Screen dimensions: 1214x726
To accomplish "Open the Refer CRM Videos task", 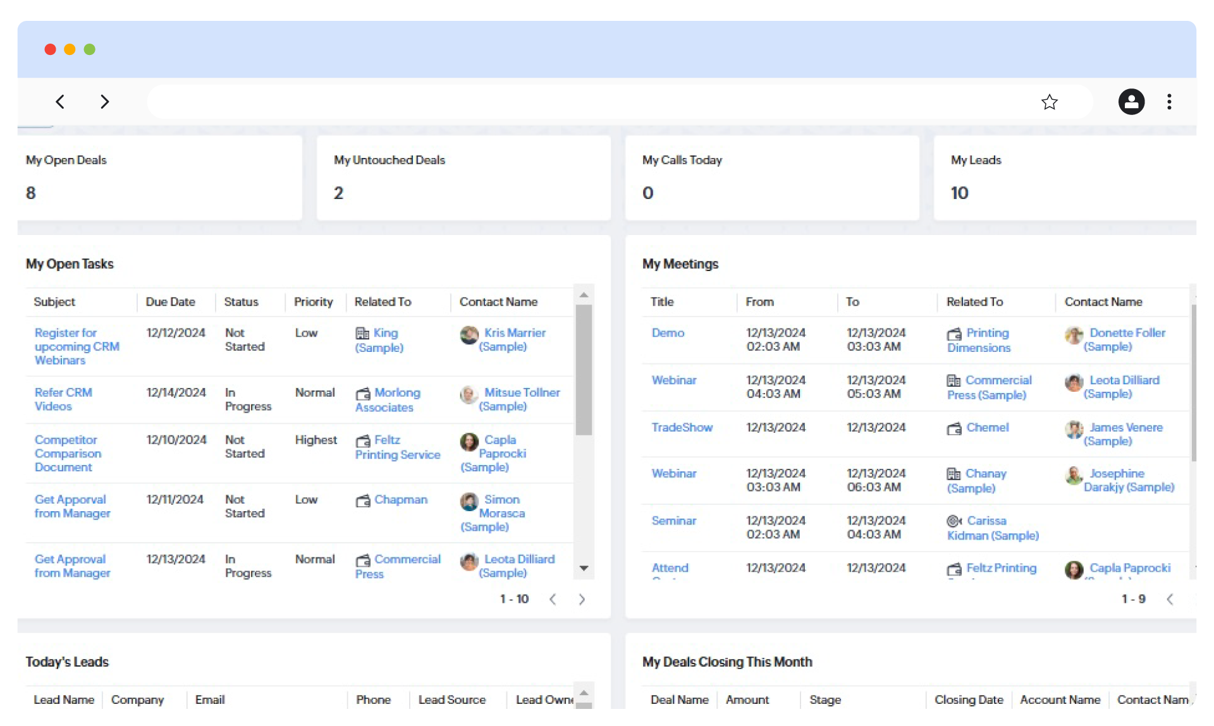I will click(x=63, y=399).
